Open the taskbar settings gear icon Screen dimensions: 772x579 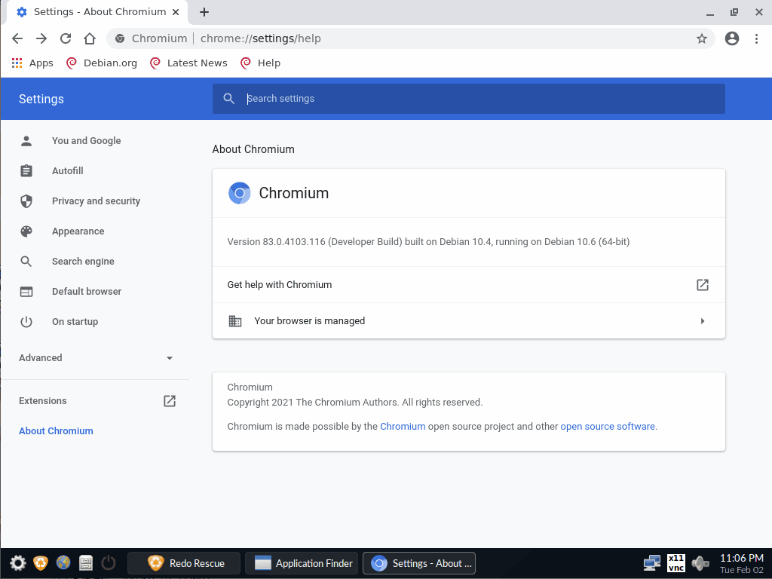click(18, 562)
